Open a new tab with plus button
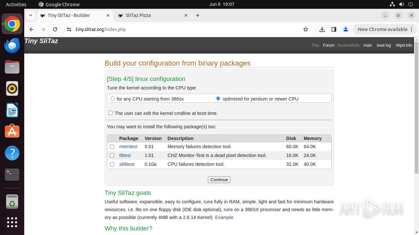Screen dimensions: 419x235 [x=198, y=15]
